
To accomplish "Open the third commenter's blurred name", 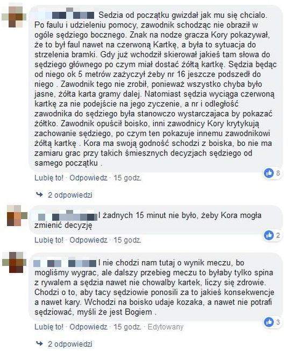I will point(65,263).
